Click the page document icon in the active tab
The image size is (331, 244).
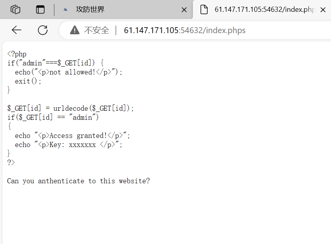click(204, 9)
